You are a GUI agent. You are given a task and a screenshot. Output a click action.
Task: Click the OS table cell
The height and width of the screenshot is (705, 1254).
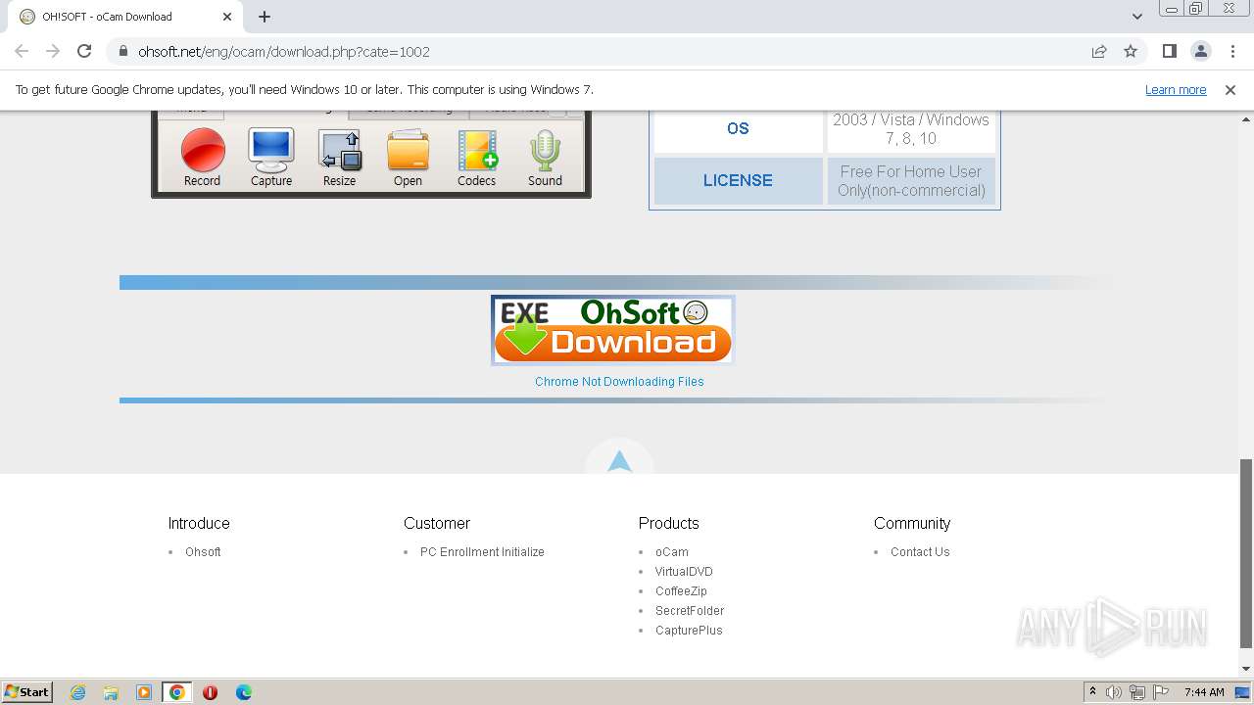[x=738, y=128]
